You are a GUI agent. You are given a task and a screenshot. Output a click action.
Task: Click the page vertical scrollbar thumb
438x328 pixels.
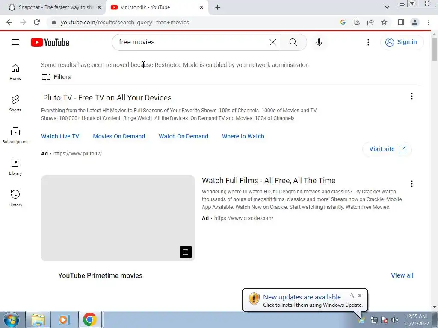coord(434,48)
